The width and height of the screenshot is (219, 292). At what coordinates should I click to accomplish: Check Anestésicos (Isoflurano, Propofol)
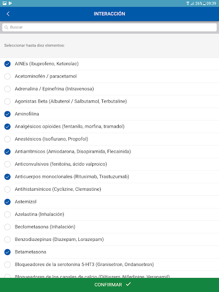click(7, 139)
